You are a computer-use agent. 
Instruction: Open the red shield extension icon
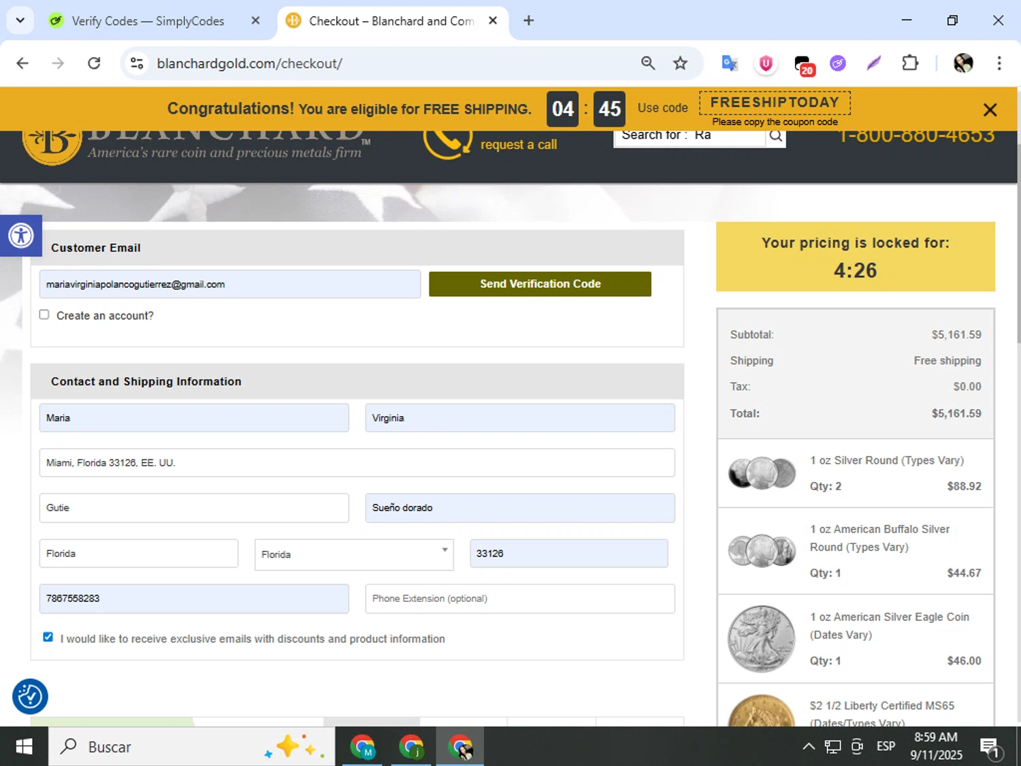[766, 63]
